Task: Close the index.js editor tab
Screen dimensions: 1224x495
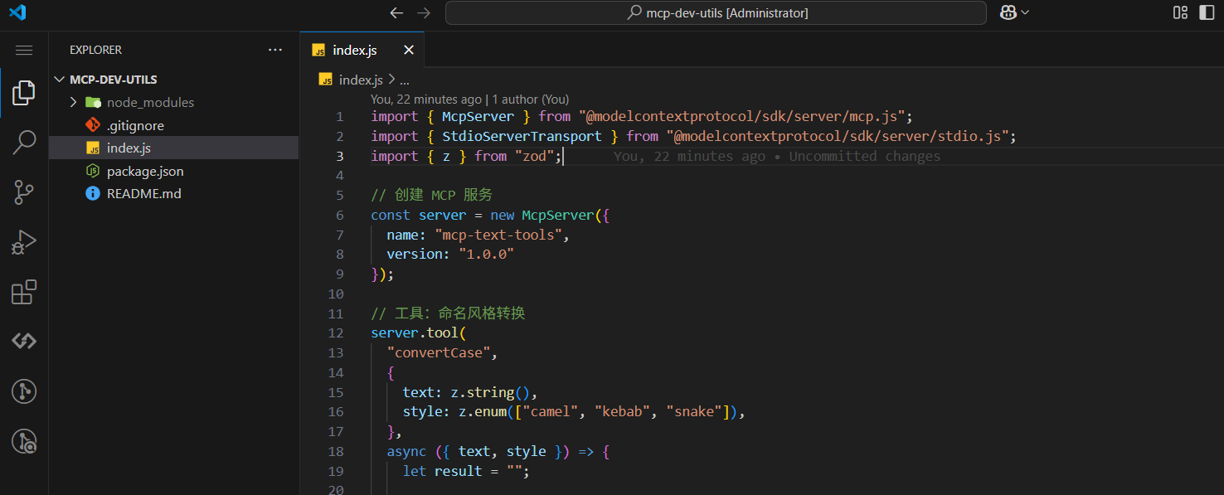Action: (408, 50)
